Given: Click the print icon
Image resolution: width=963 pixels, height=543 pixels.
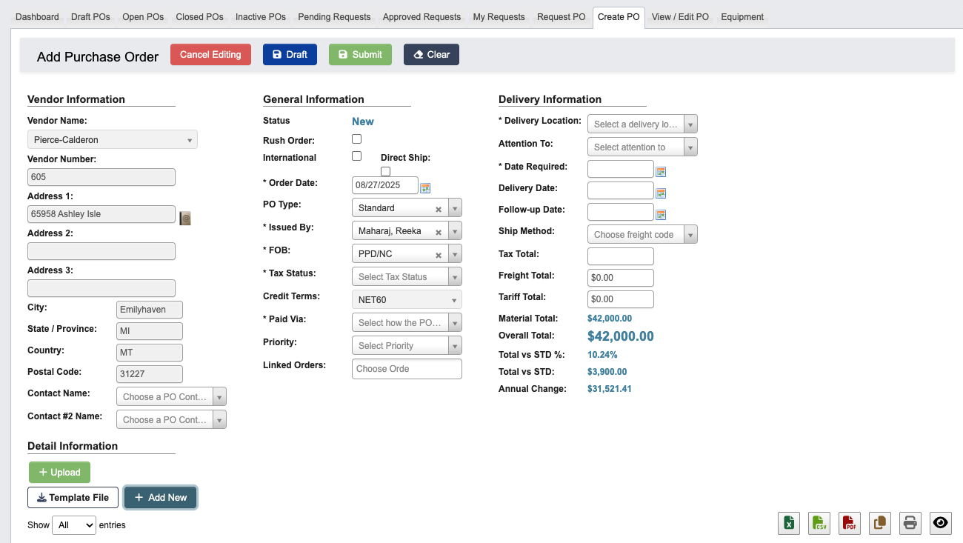Looking at the screenshot, I should click(910, 523).
